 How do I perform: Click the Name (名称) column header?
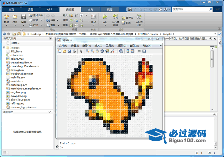14,43
